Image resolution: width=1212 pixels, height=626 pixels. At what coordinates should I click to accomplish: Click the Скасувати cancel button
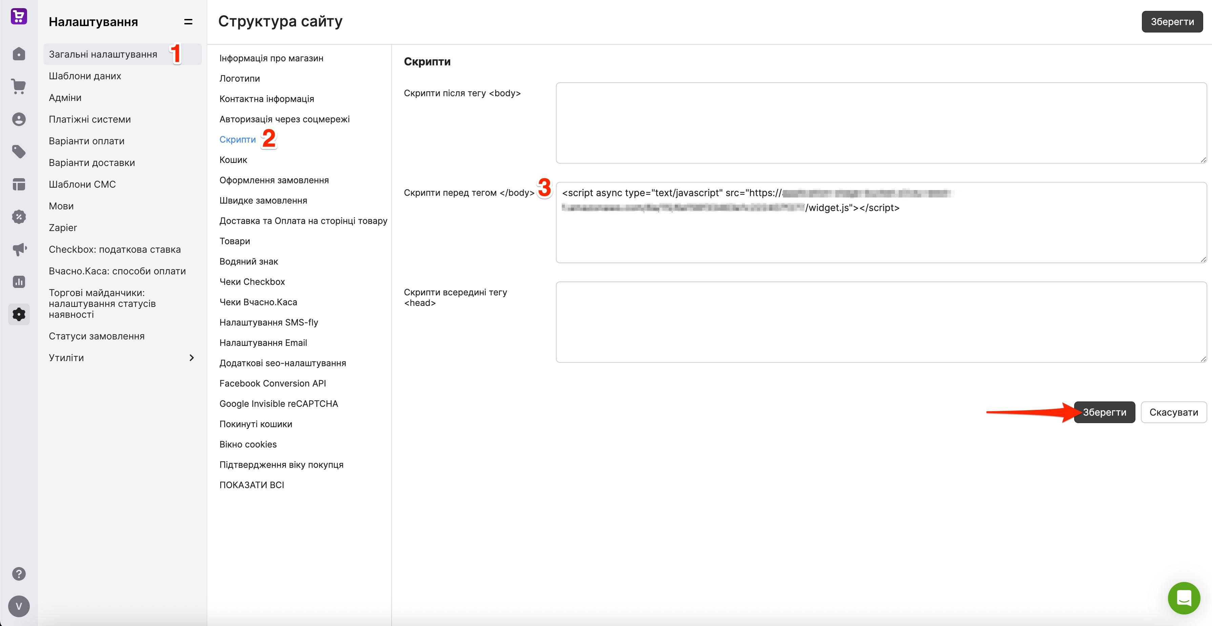click(1173, 412)
